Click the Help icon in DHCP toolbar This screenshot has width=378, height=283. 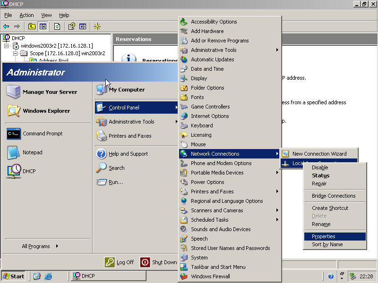point(71,26)
